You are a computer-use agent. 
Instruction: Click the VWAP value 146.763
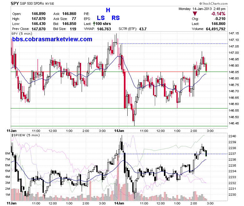(x=104, y=29)
